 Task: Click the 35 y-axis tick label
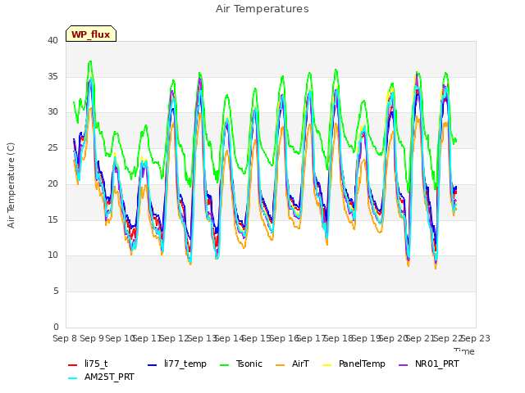pos(52,76)
